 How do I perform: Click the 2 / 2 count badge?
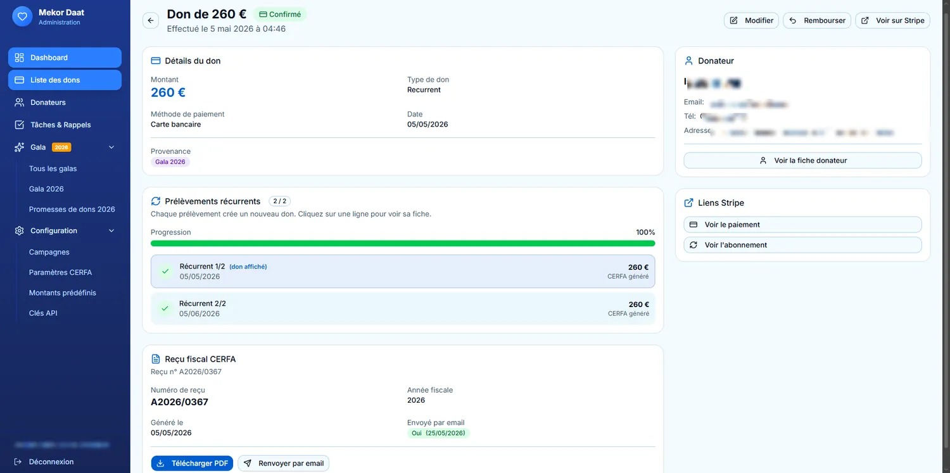280,201
